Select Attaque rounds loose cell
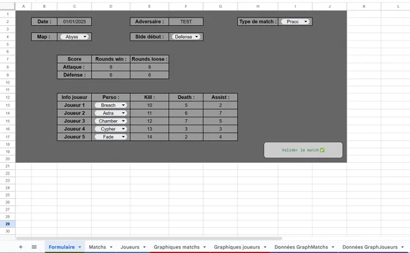Image resolution: width=410 pixels, height=253 pixels. 150,67
